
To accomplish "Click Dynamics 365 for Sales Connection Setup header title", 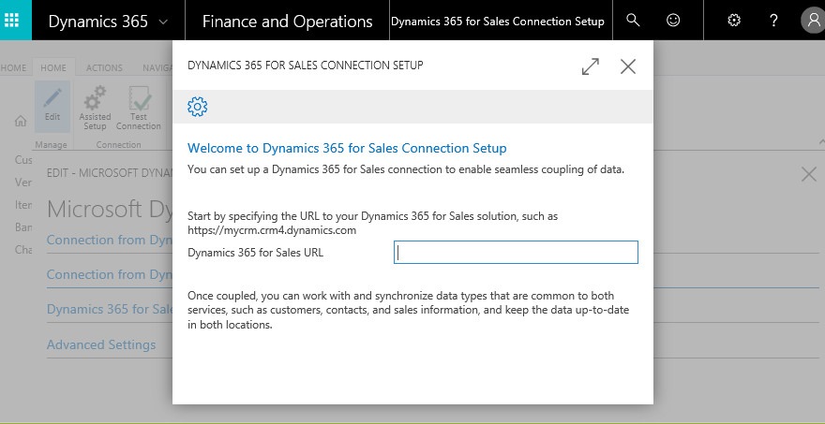I will click(498, 22).
